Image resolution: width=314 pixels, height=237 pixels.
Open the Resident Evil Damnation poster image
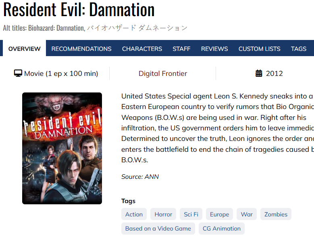pos(62,148)
